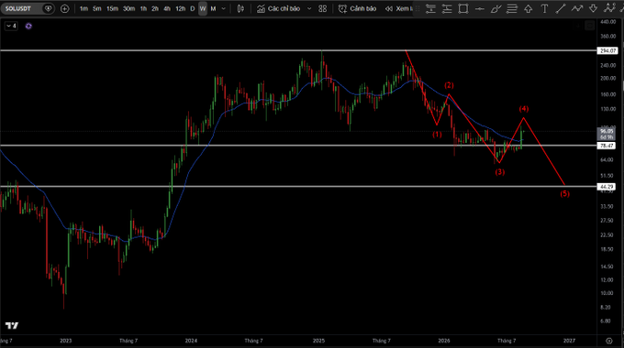This screenshot has width=624, height=348.
Task: Expand the favorite indicators dropdown arrow
Action: 309,8
